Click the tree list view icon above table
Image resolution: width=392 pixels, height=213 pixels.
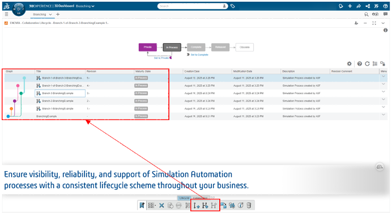click(x=375, y=64)
